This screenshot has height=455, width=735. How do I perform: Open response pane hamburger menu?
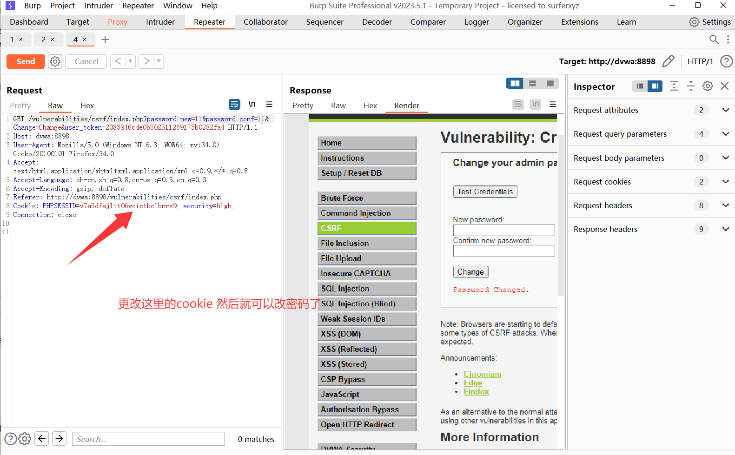coord(553,105)
